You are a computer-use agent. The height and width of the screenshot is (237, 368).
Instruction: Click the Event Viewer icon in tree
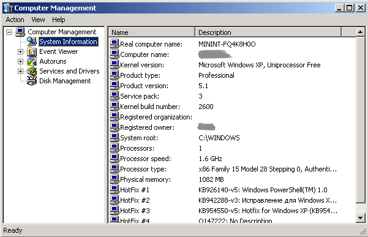32,51
